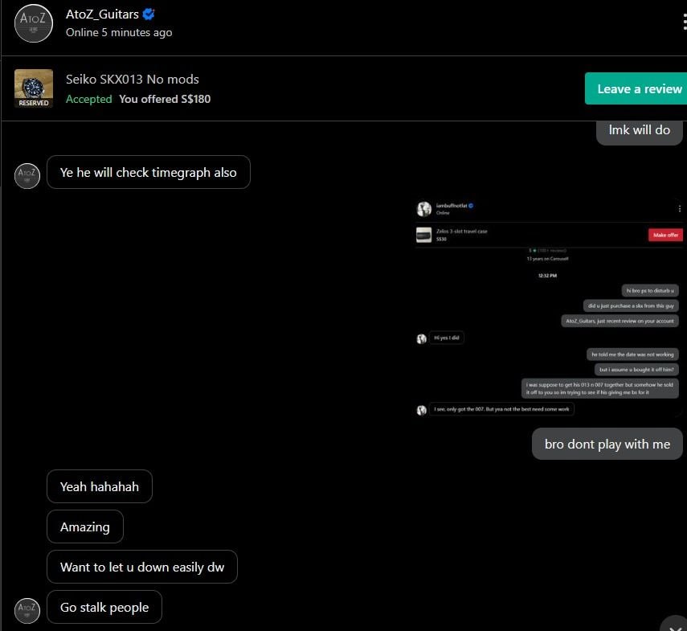Select the 'Amazing' message bubble
Viewport: 687px width, 631px height.
point(85,527)
